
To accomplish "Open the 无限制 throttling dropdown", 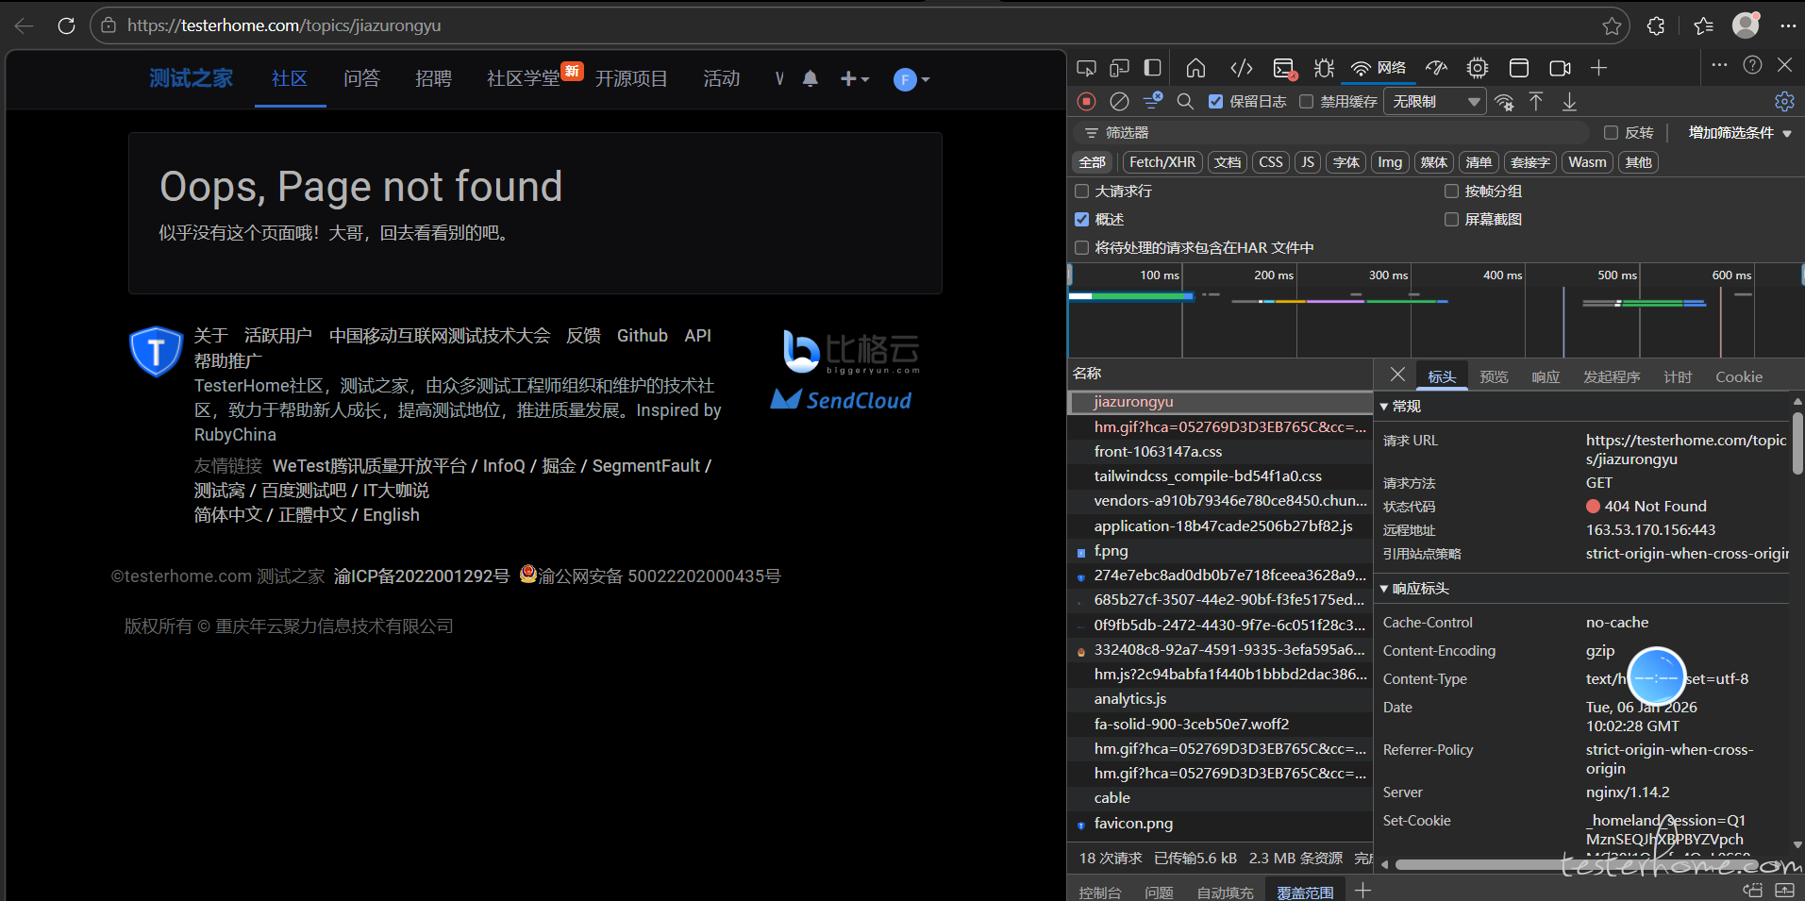I will pyautogui.click(x=1434, y=102).
